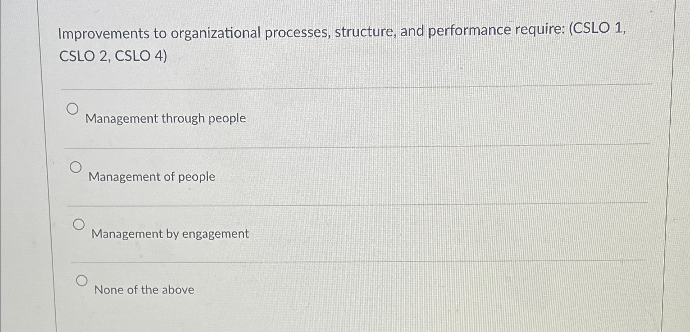The height and width of the screenshot is (332, 690).
Task: Click the answer text 'None of the above'
Action: point(143,290)
